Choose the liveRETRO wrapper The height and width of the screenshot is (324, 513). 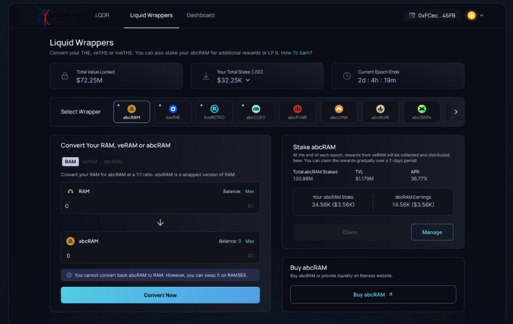pyautogui.click(x=214, y=111)
